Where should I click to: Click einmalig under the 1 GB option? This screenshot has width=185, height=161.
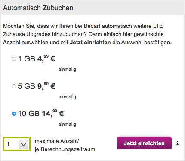[x=67, y=70]
